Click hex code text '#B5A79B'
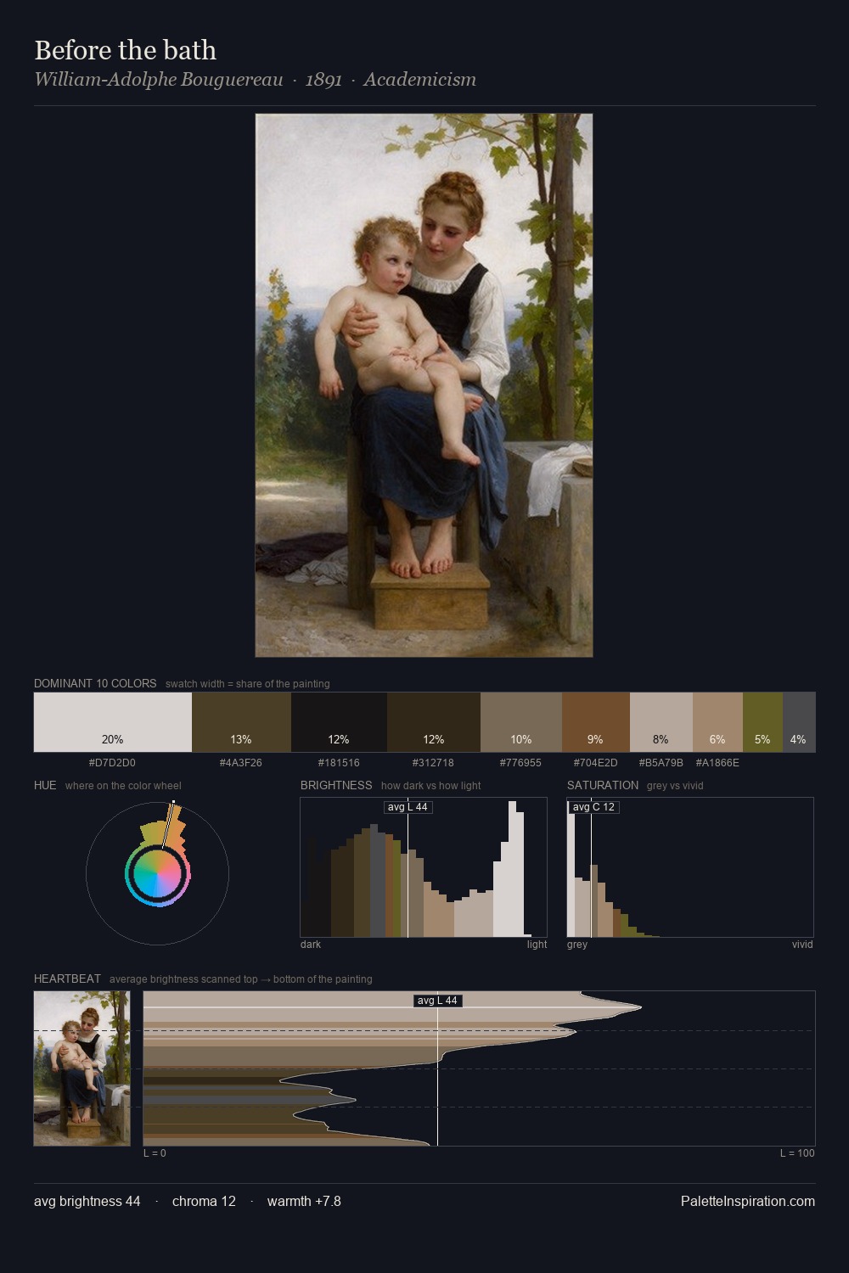 (661, 762)
